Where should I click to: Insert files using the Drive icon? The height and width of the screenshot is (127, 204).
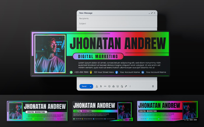click(x=113, y=86)
